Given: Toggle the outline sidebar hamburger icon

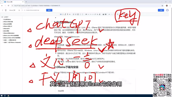Looking at the screenshot, I should point(6,10).
